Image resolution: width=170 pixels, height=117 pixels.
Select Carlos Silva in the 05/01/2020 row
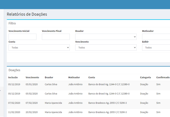(x=51, y=84)
